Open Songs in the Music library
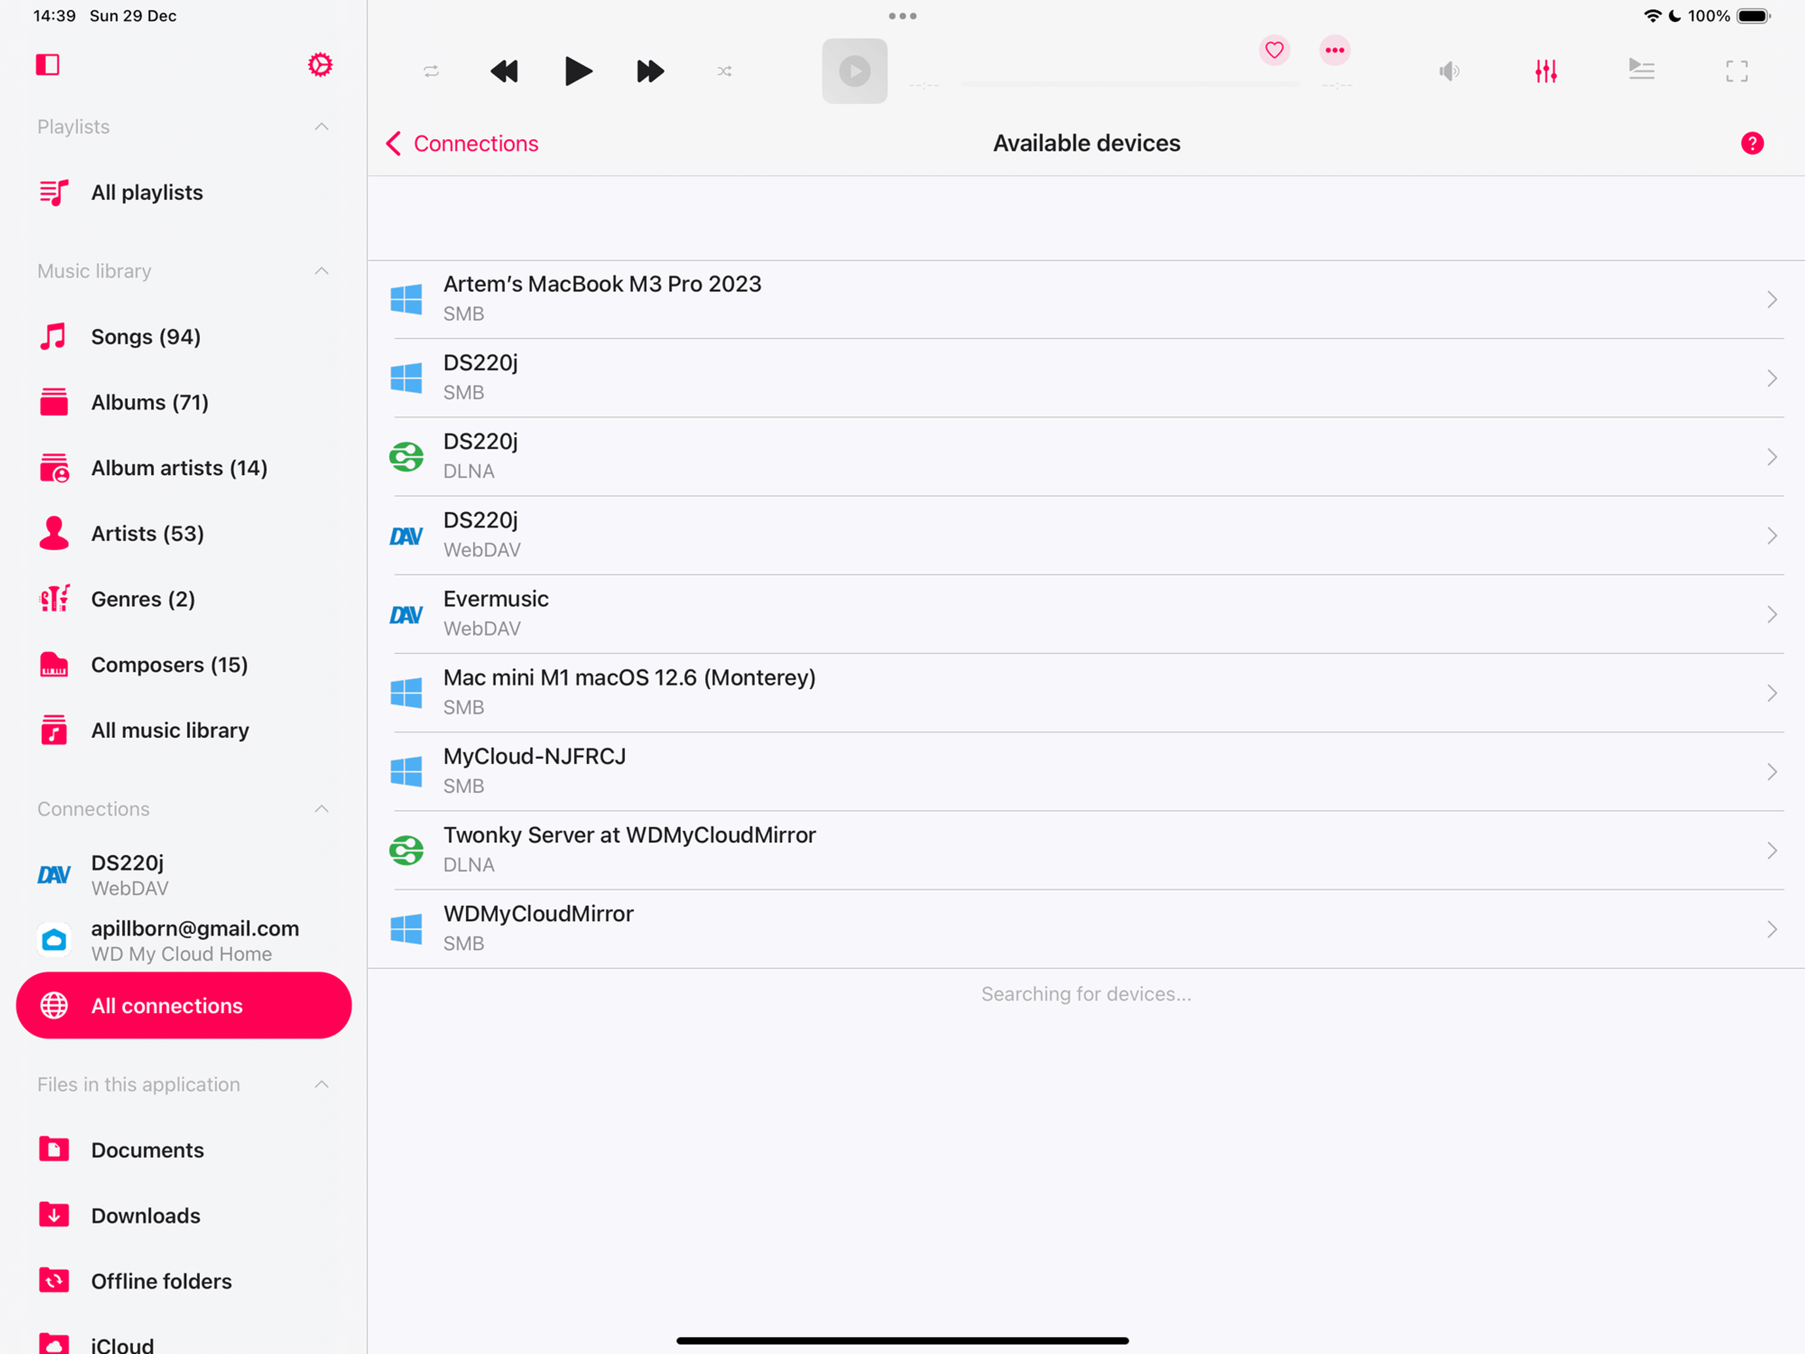 [x=145, y=337]
